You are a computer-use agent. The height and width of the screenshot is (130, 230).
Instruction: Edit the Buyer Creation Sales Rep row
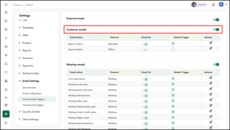(x=211, y=43)
